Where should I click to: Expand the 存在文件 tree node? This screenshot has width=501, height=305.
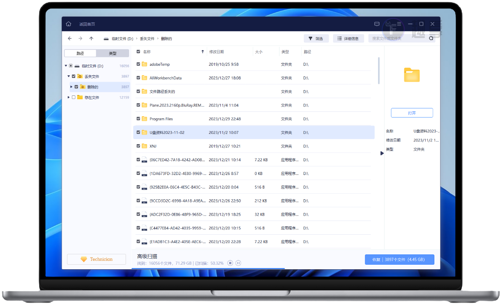coord(69,97)
